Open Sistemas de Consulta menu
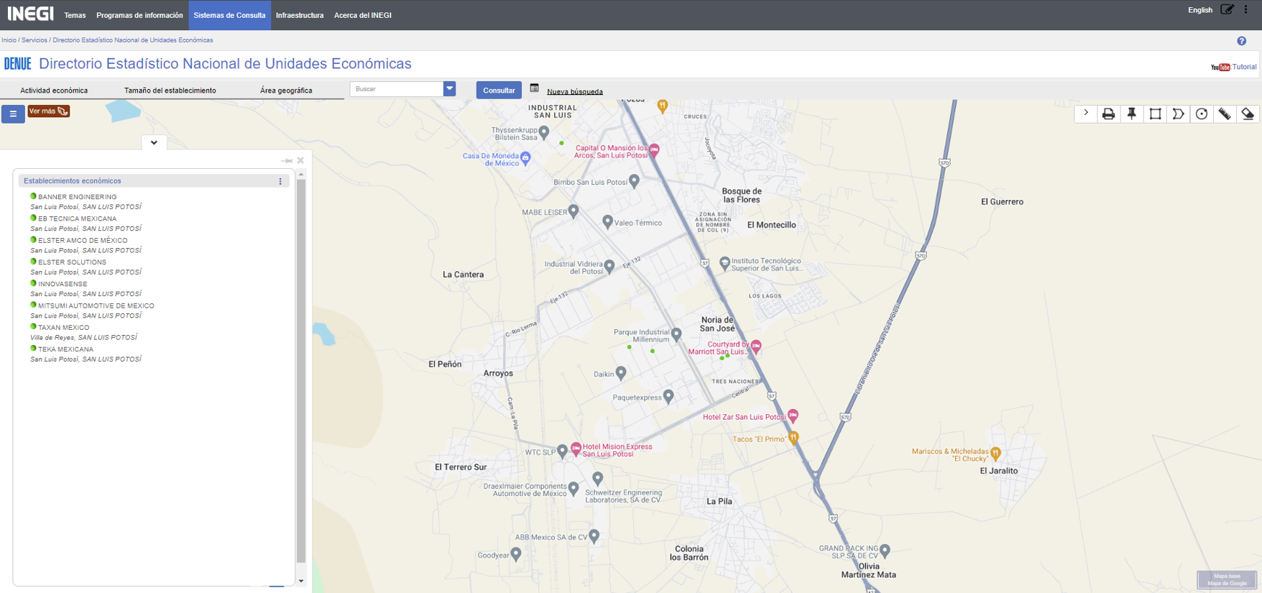Viewport: 1262px width, 593px height. pos(229,15)
